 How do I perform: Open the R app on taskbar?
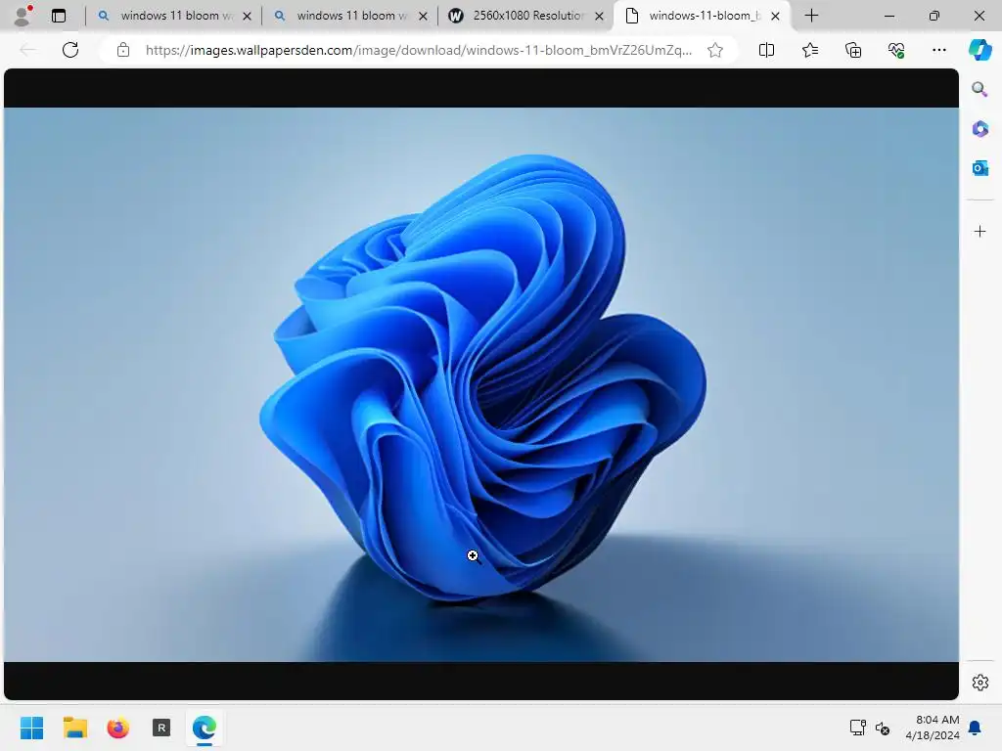(161, 728)
